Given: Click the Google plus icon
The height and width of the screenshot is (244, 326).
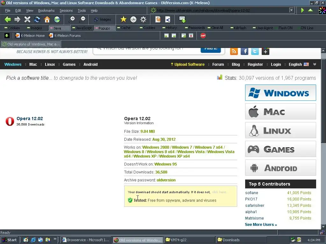Looking at the screenshot, I should 266,51.
